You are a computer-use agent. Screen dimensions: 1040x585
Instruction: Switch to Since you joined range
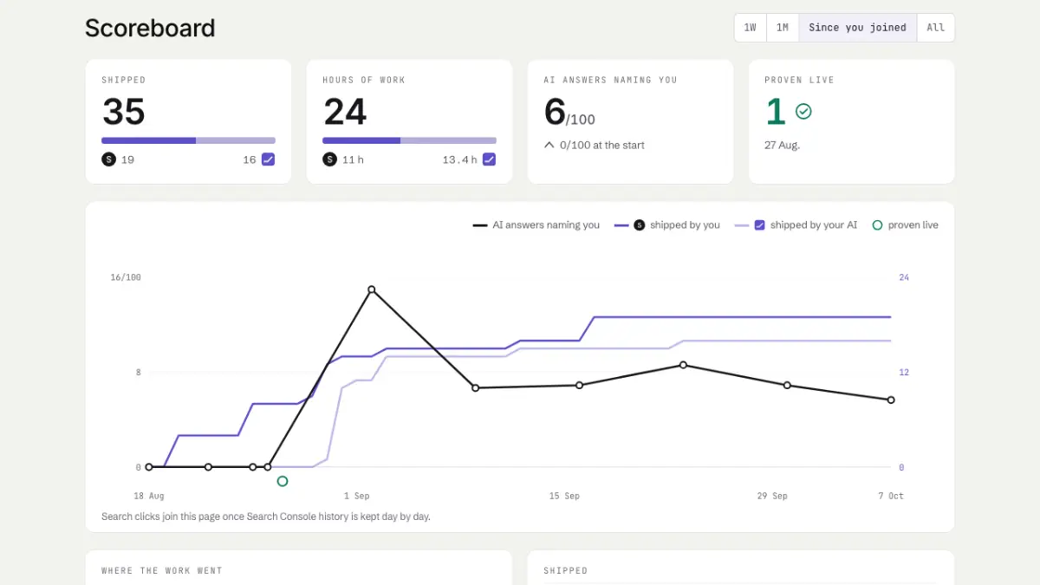(857, 28)
